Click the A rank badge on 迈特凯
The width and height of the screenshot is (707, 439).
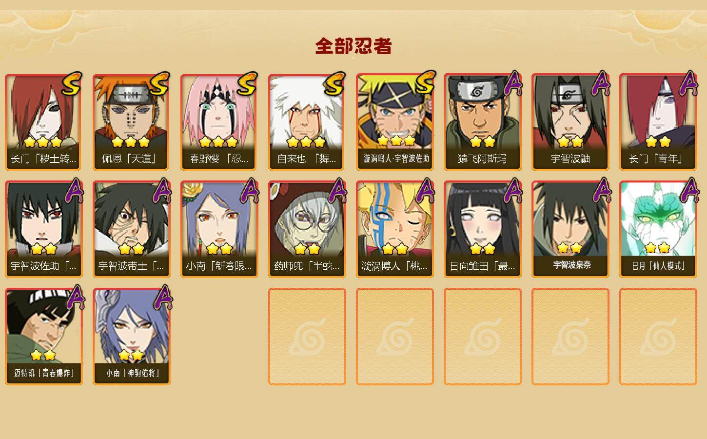74,298
